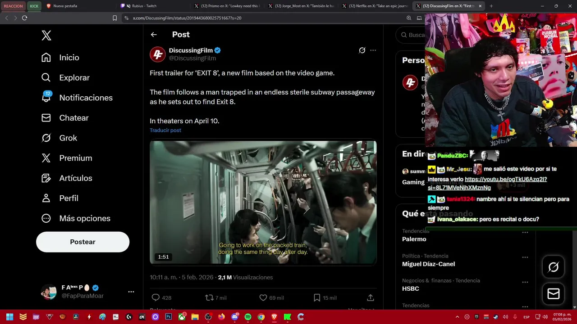Open Discord from the taskbar

pos(234,317)
